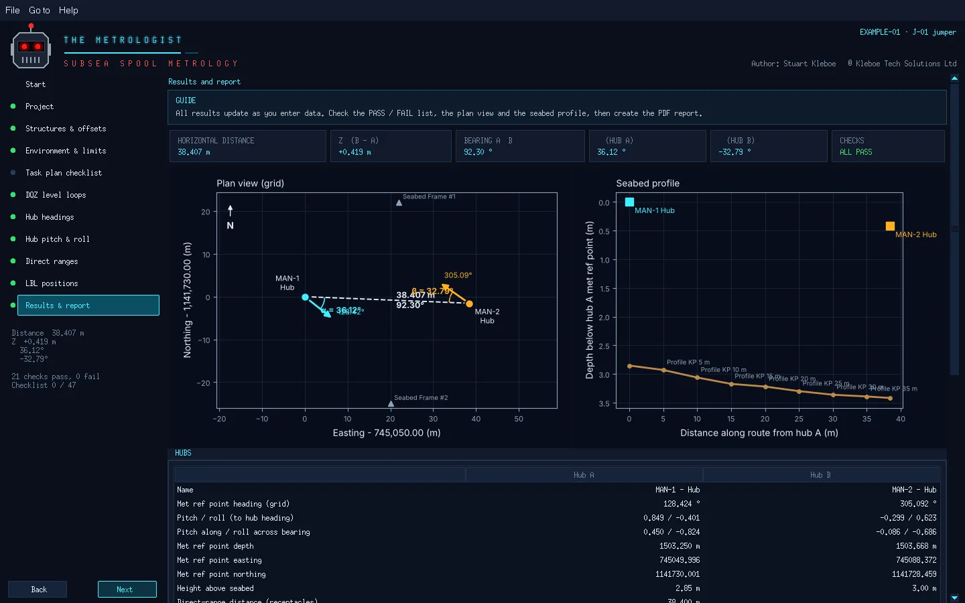This screenshot has width=965, height=603.
Task: Click the Height above seabed row label
Action: point(215,588)
